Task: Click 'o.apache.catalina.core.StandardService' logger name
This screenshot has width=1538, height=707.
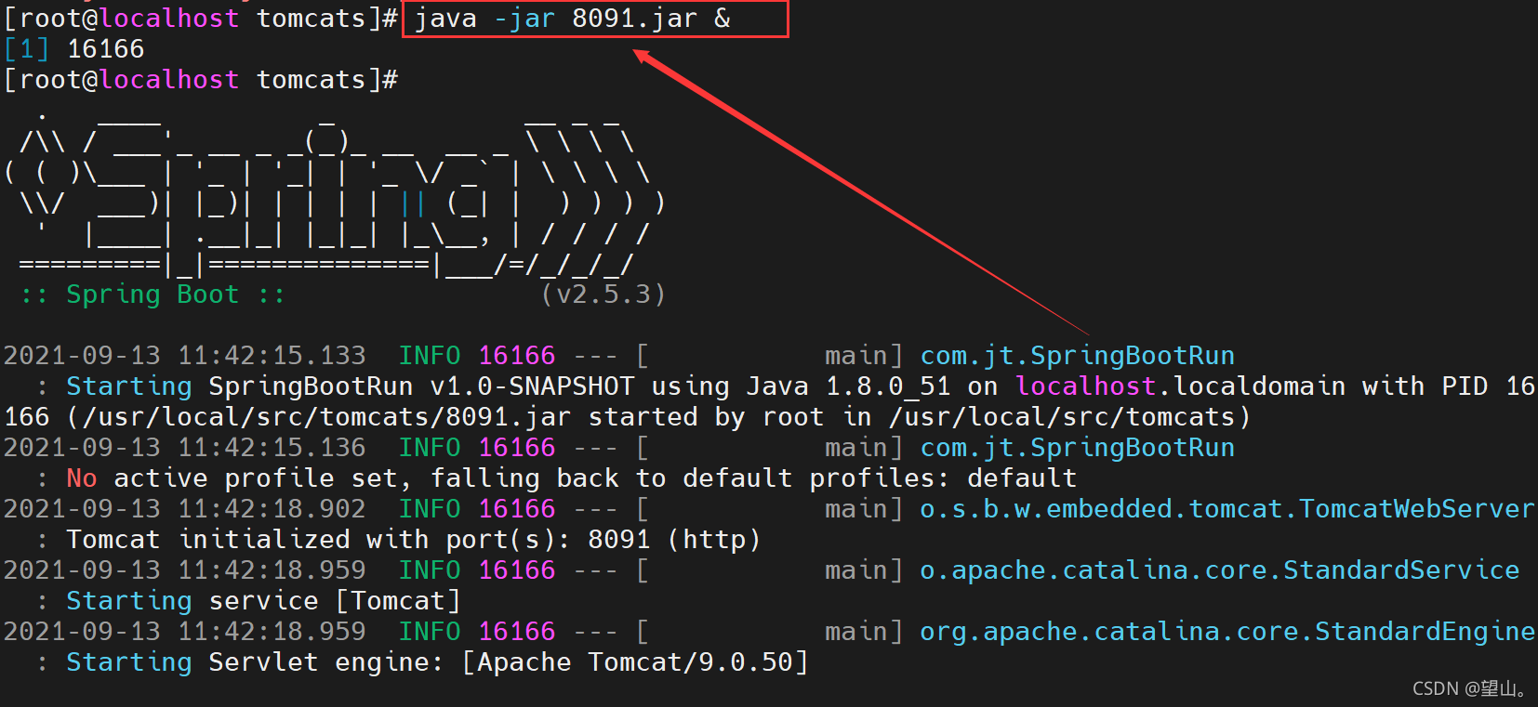Action: (1220, 570)
